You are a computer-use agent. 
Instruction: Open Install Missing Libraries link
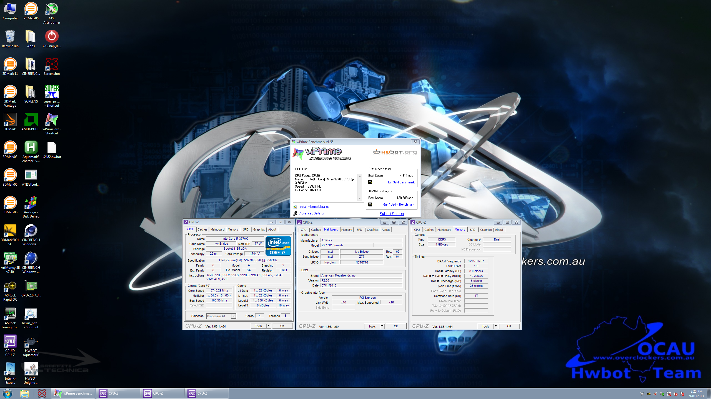pyautogui.click(x=314, y=207)
